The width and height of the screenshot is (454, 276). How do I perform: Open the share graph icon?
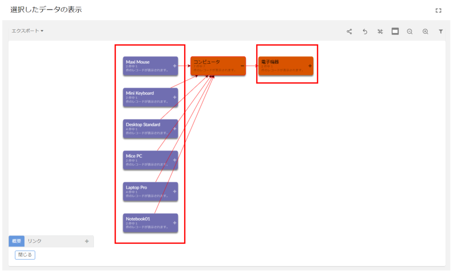click(x=350, y=32)
